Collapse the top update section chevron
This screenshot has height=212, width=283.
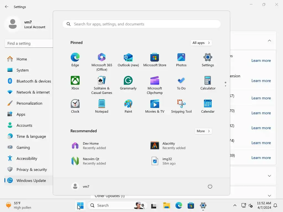tap(269, 41)
